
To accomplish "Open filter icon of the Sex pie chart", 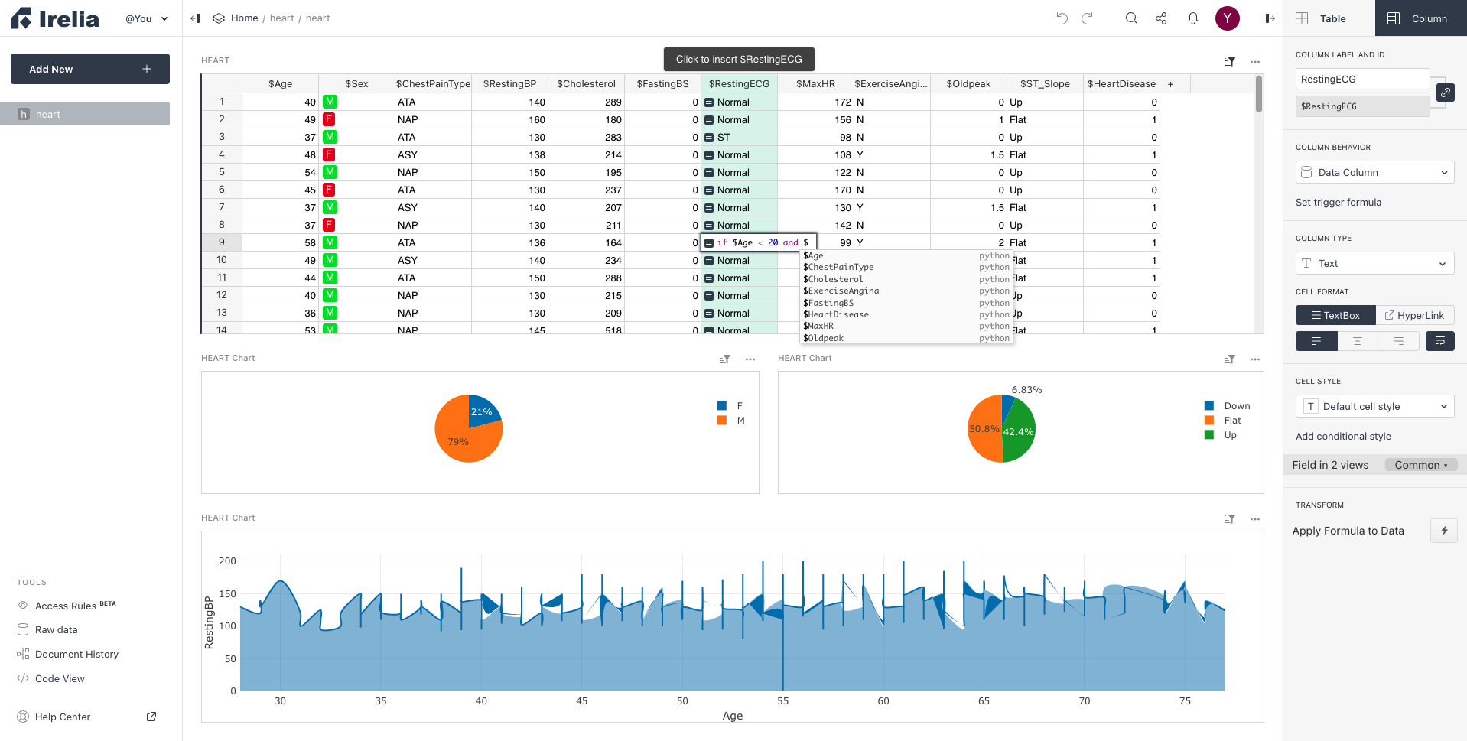I will (x=725, y=359).
